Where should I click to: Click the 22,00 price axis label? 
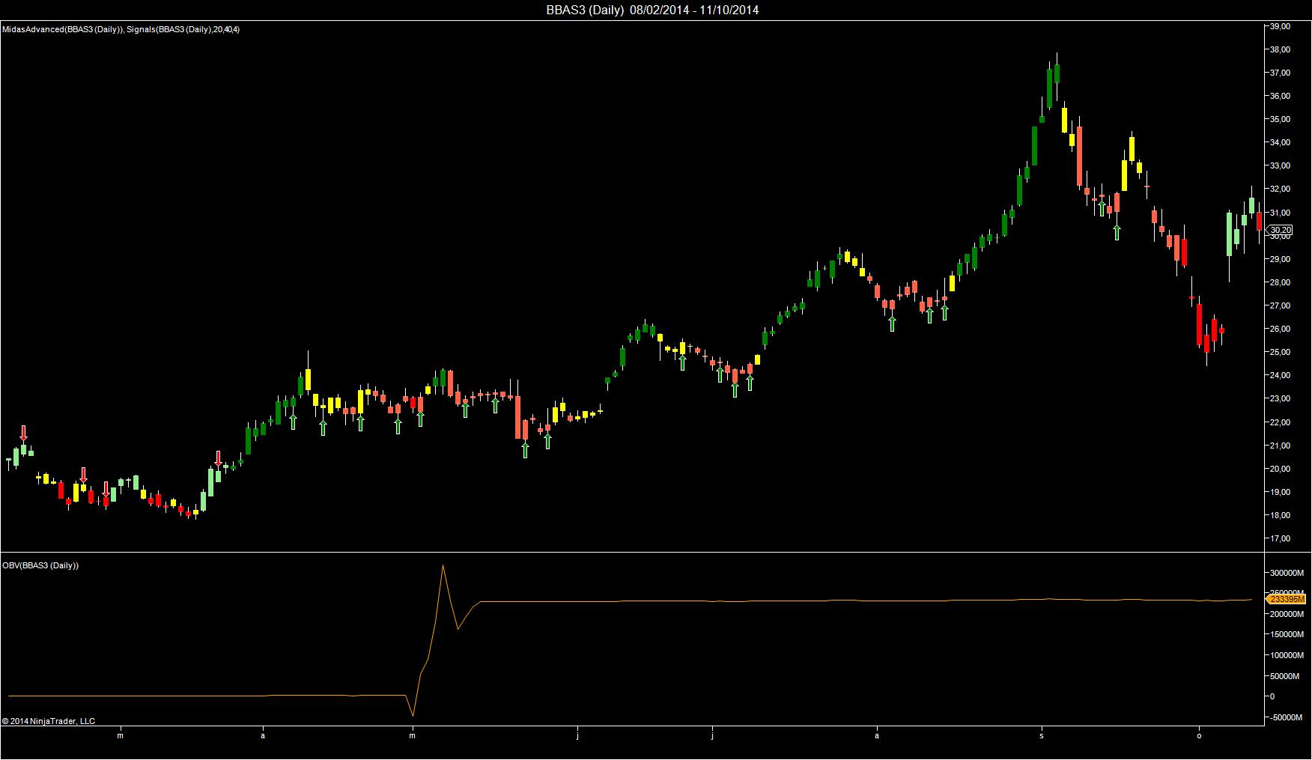click(1280, 422)
